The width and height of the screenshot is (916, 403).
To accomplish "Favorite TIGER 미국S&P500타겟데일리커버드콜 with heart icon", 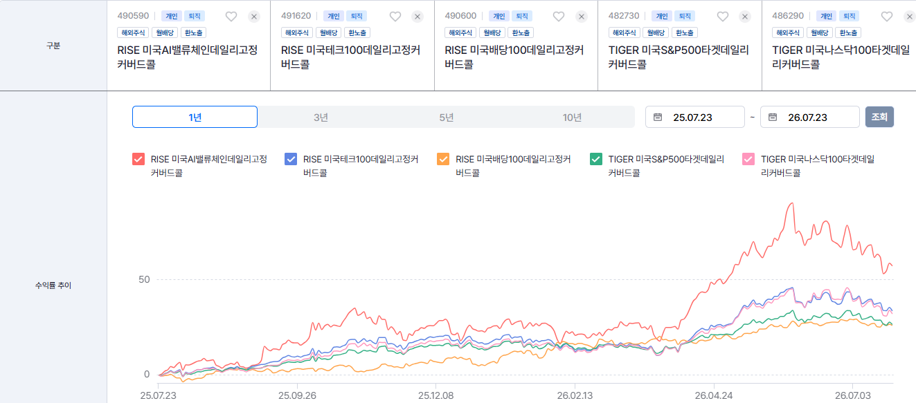I will 722,17.
